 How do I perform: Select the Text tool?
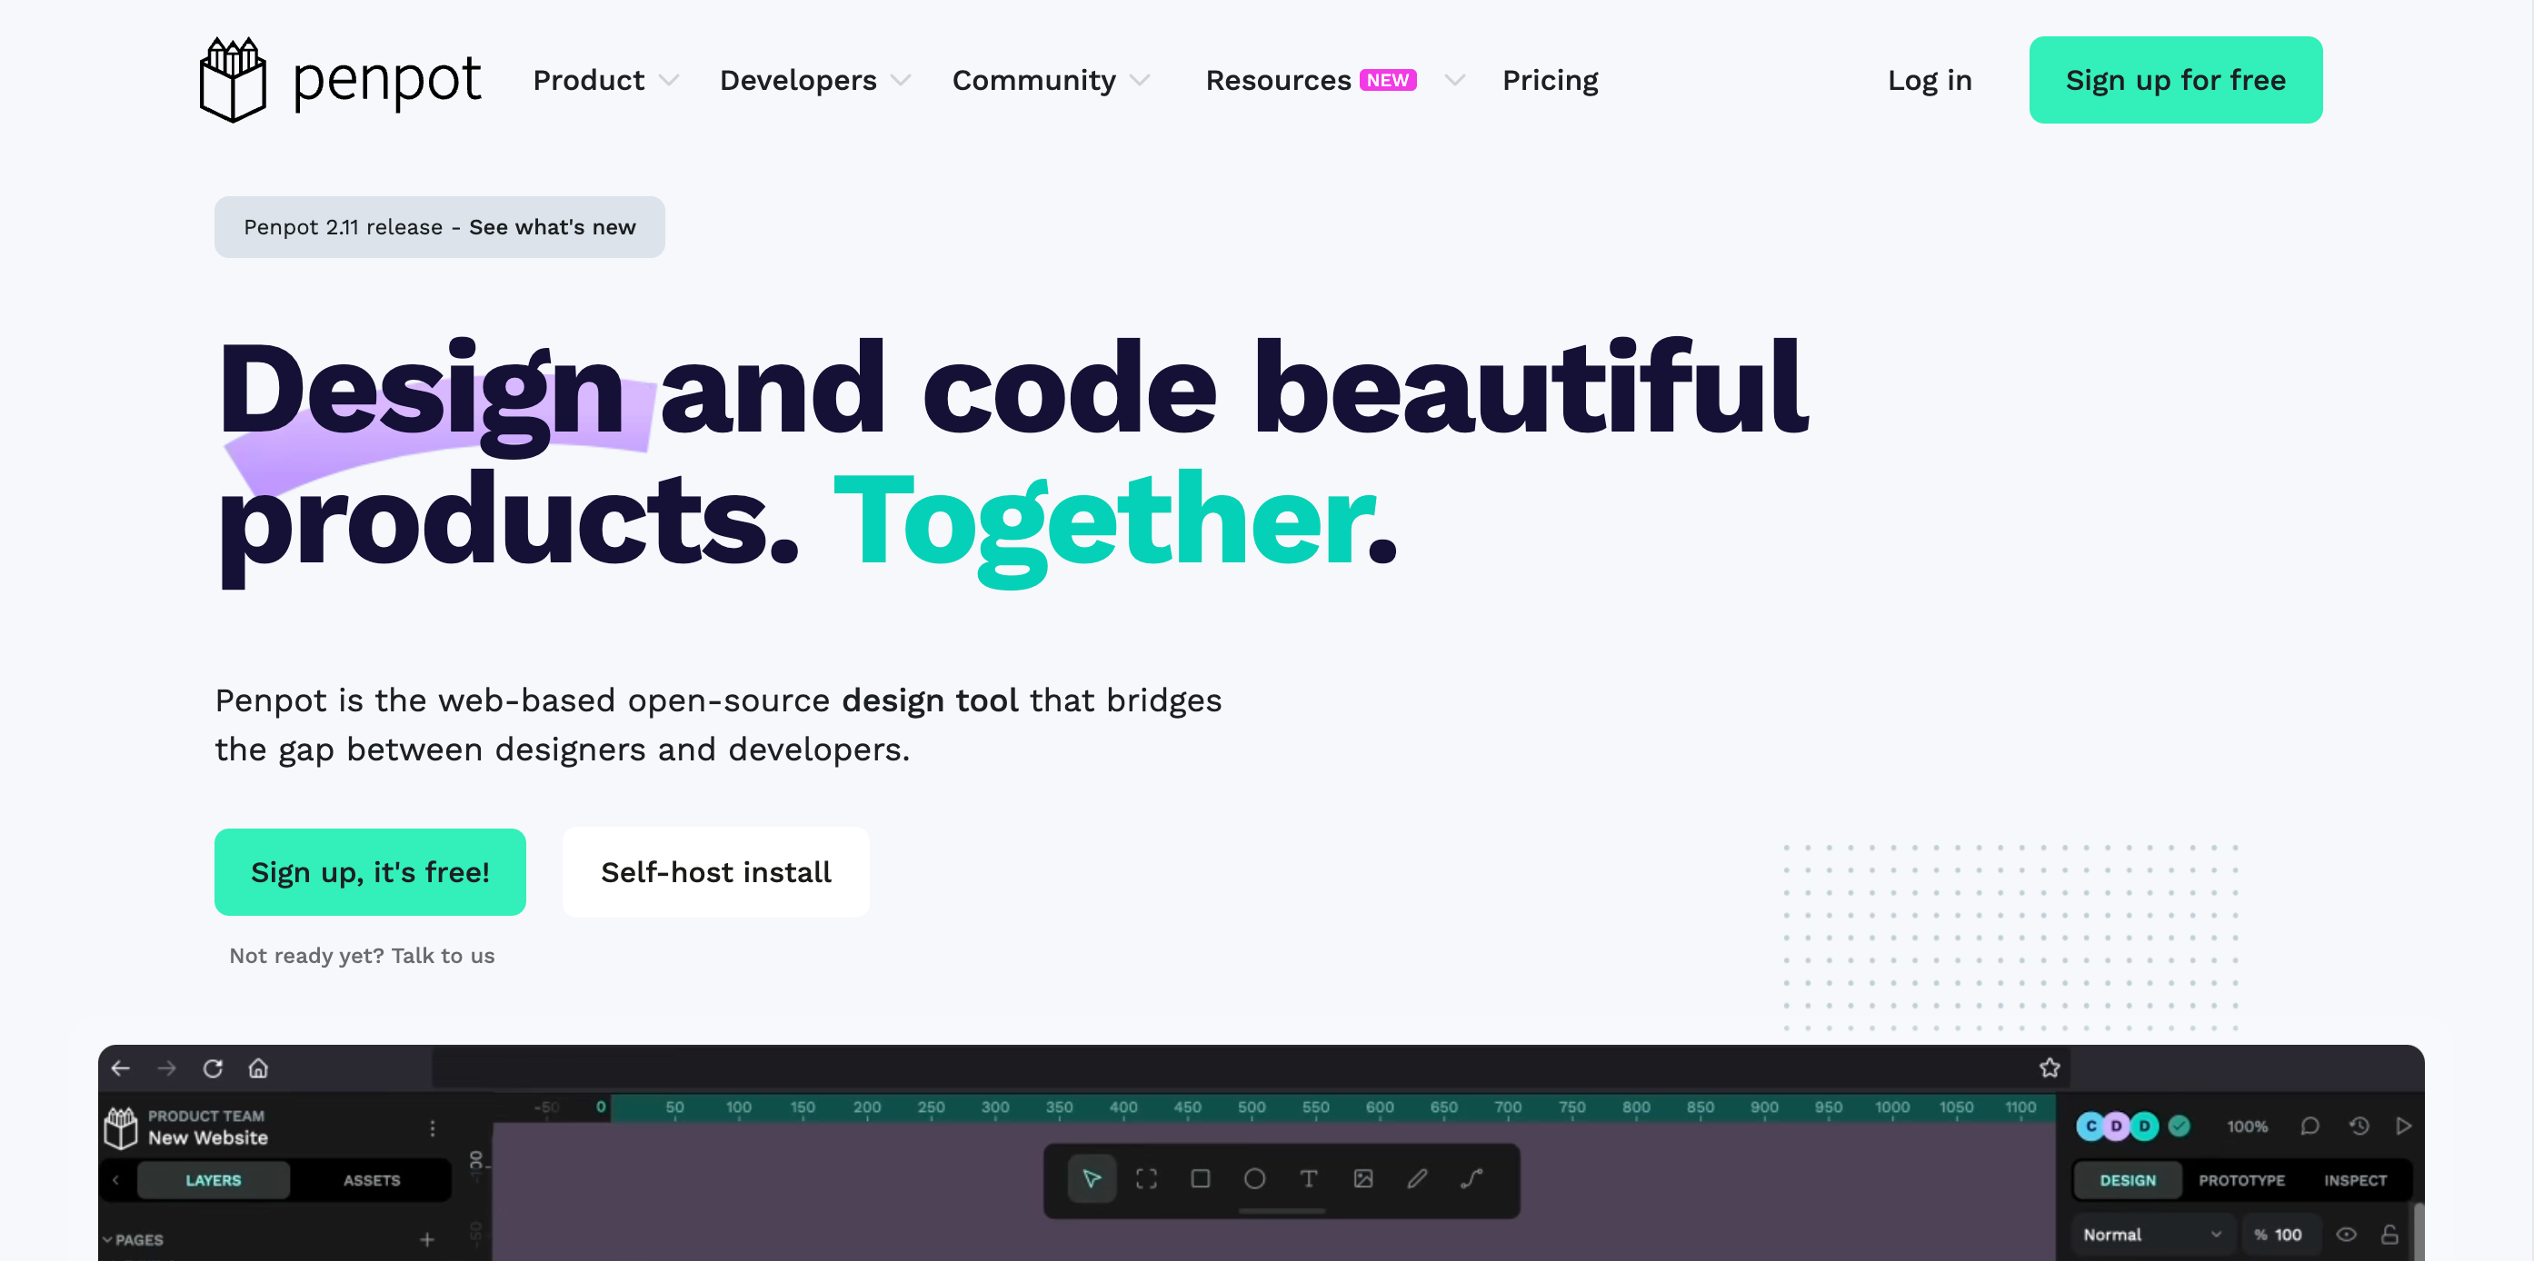click(x=1308, y=1178)
